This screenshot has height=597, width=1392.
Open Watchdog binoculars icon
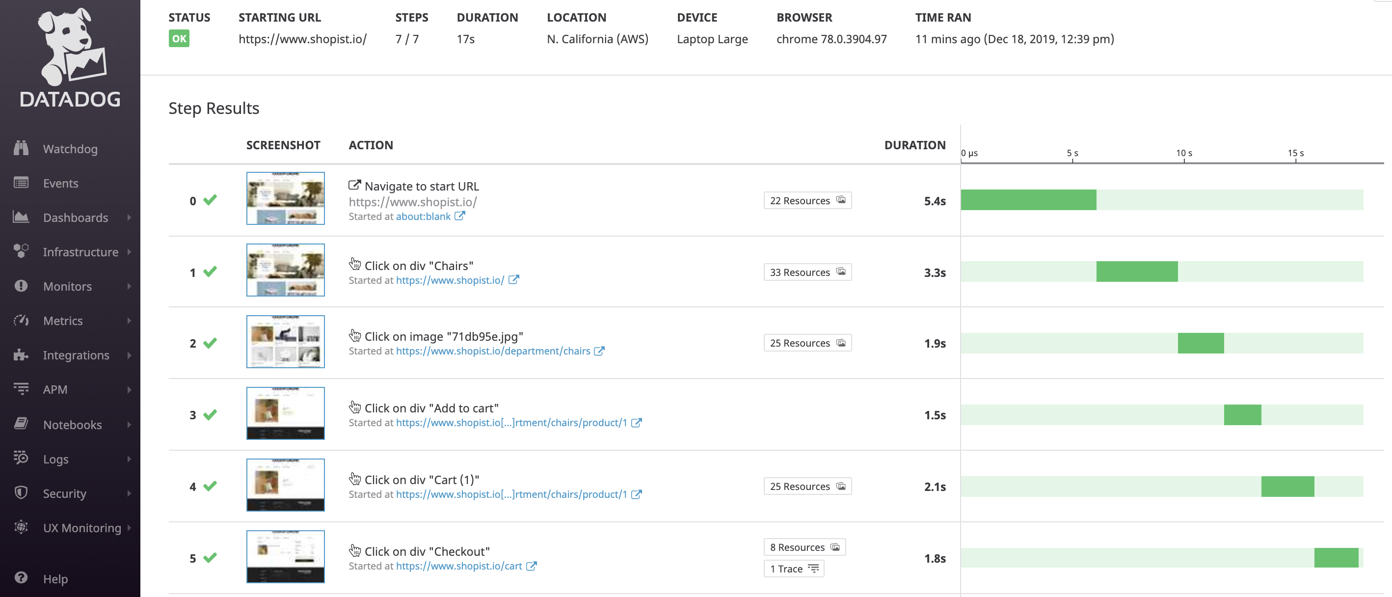21,149
